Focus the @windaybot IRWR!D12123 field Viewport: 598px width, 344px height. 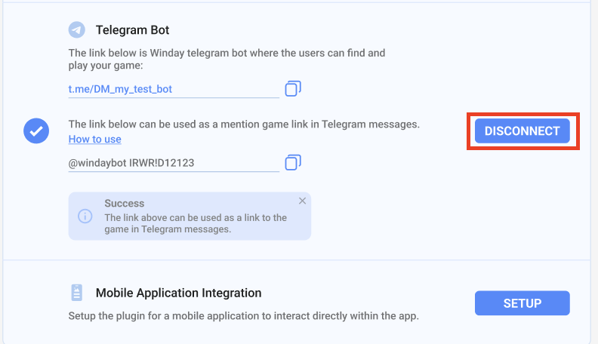pos(174,163)
